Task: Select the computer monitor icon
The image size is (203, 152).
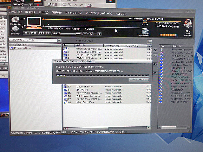Action: coord(34,23)
